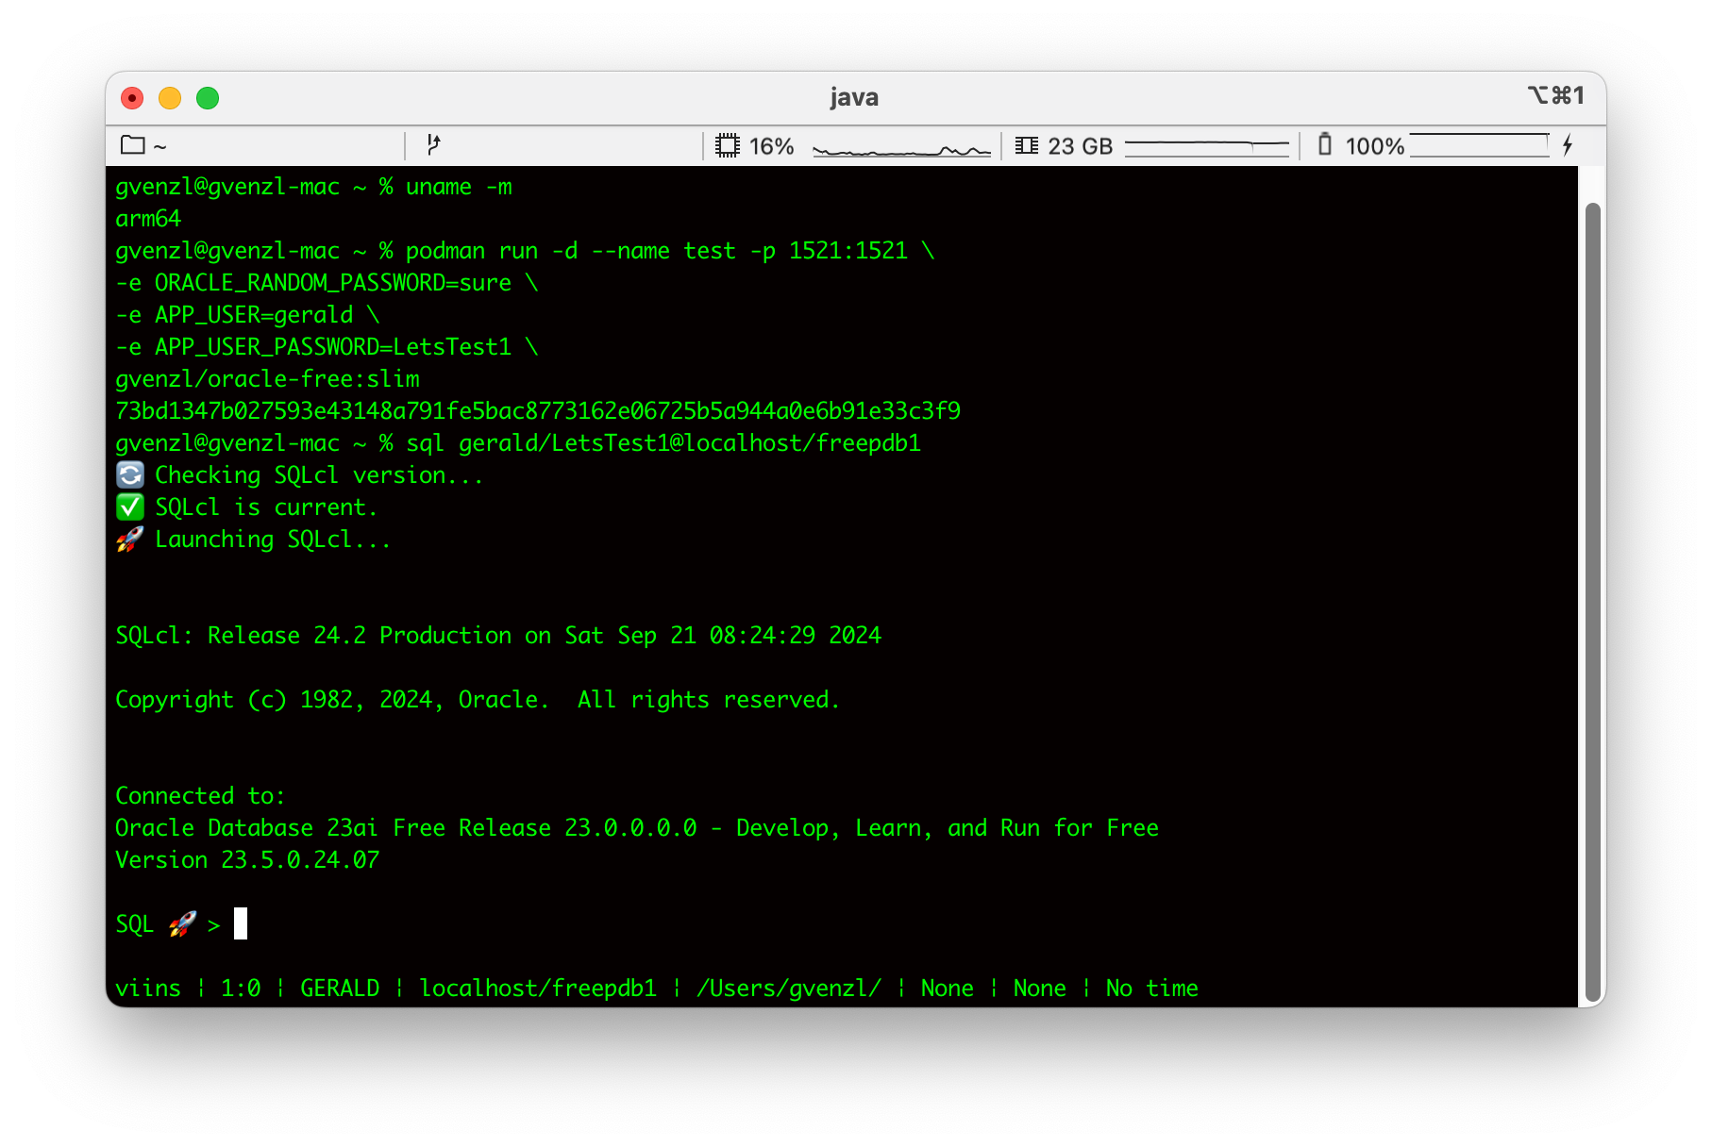Minimize the window with the yellow button
1712x1147 pixels.
pos(170,97)
